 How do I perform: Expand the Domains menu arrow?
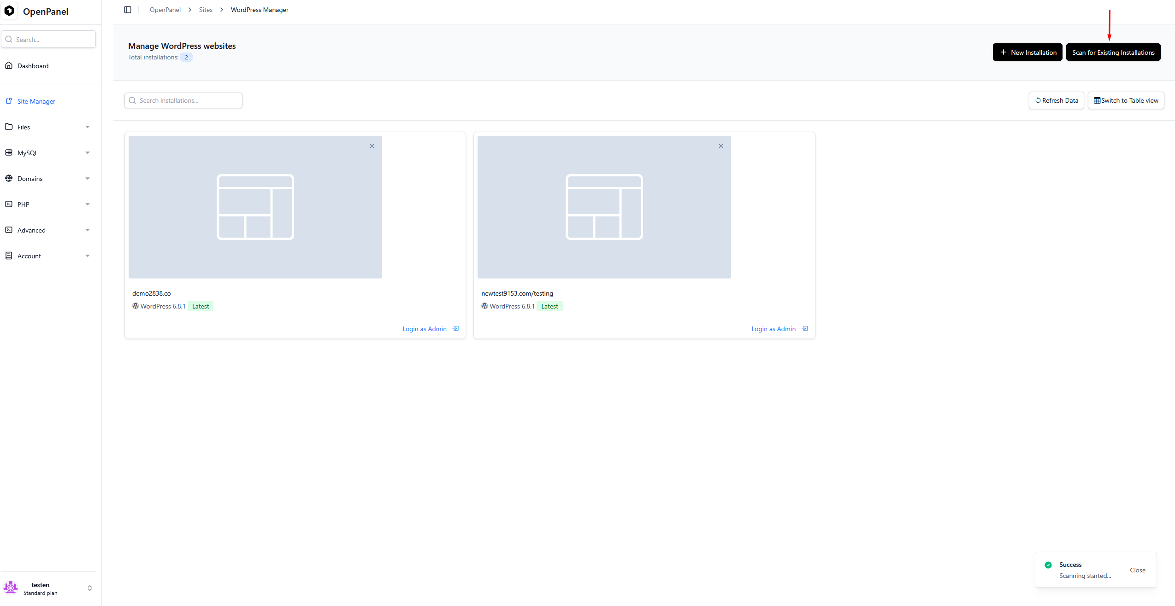(x=88, y=179)
